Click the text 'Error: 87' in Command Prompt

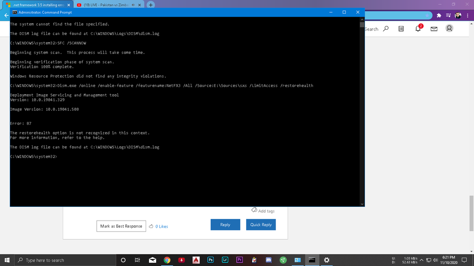(x=20, y=124)
